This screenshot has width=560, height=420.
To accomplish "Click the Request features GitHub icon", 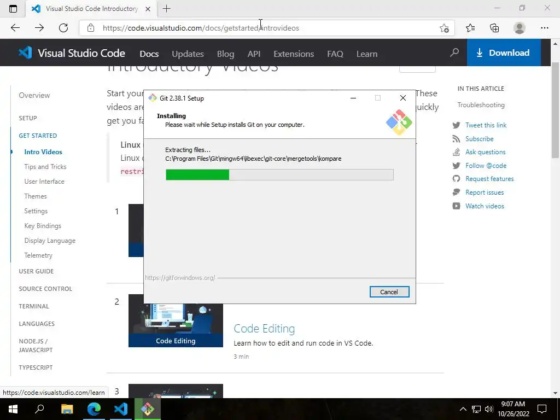I will click(456, 179).
